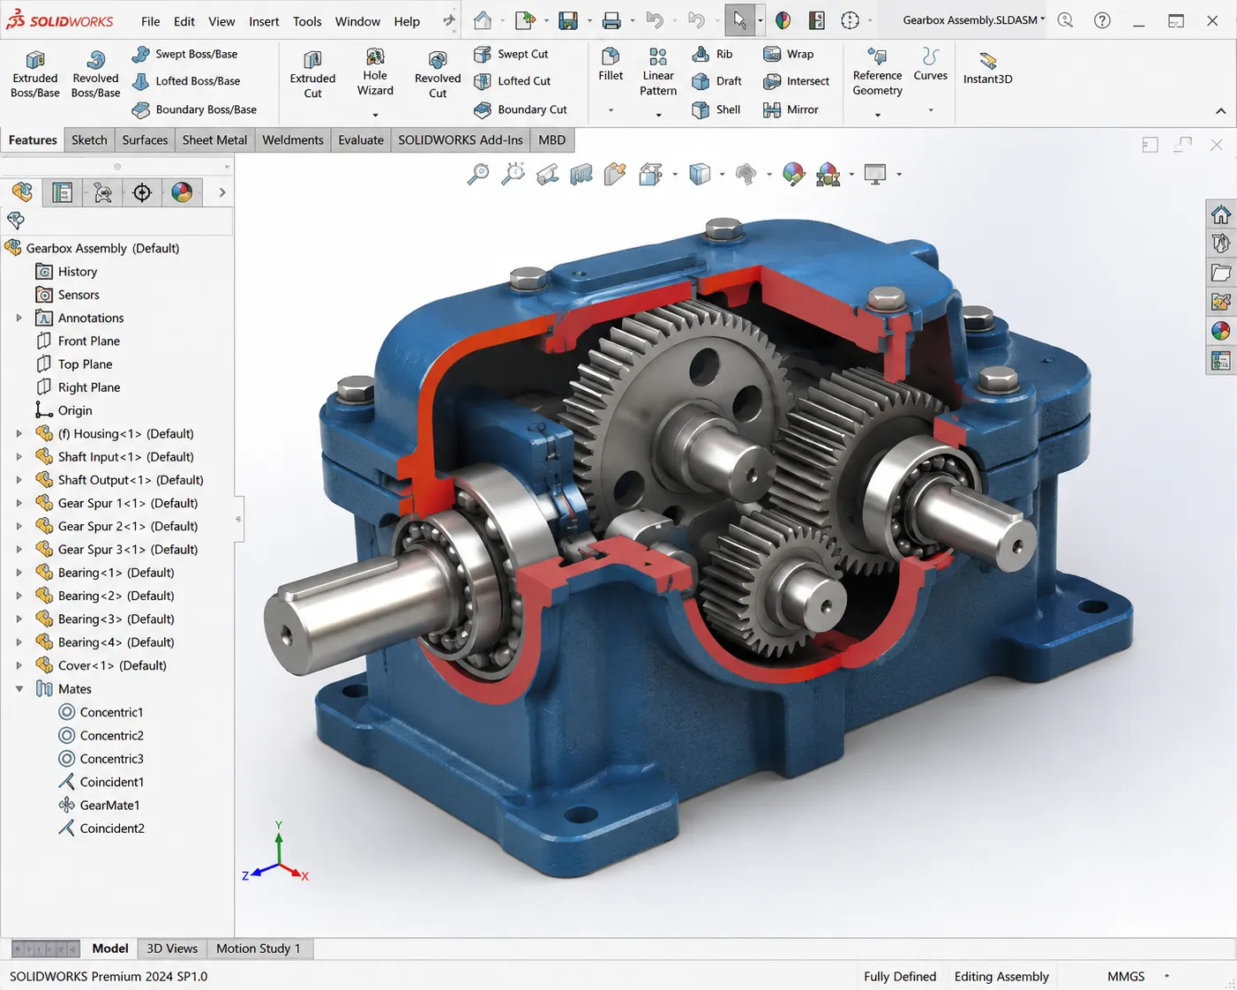This screenshot has width=1237, height=990.
Task: Expand the Shaft Input<1> component
Action: (x=19, y=456)
